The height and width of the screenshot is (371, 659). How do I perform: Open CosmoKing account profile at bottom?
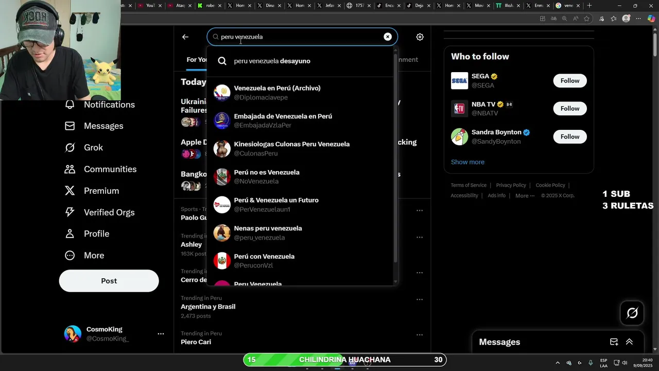point(109,334)
